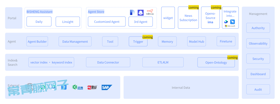Open the Agent Builder module
The image size is (280, 104).
coord(37,42)
